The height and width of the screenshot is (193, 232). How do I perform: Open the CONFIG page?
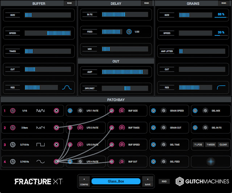click(x=84, y=184)
